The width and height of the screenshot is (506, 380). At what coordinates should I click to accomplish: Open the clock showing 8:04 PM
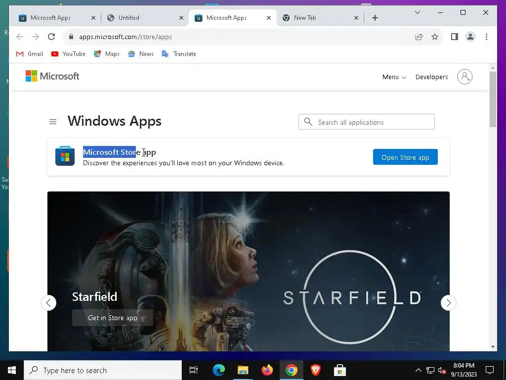click(x=464, y=370)
